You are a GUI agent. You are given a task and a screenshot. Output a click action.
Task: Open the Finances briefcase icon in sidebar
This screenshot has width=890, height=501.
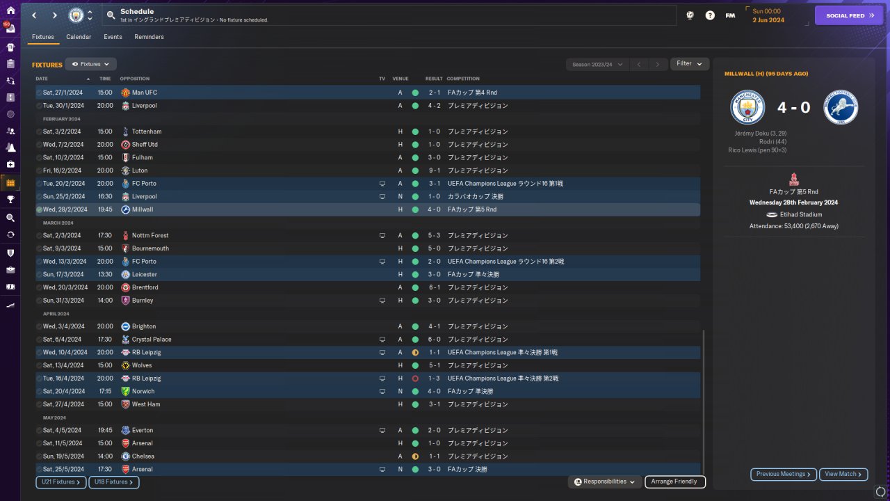pyautogui.click(x=10, y=270)
